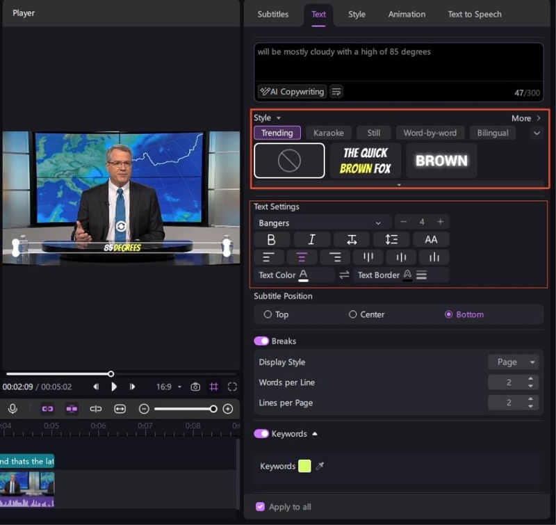Viewport: 556px width, 525px height.
Task: Toggle the player grid guides icon
Action: [x=214, y=387]
